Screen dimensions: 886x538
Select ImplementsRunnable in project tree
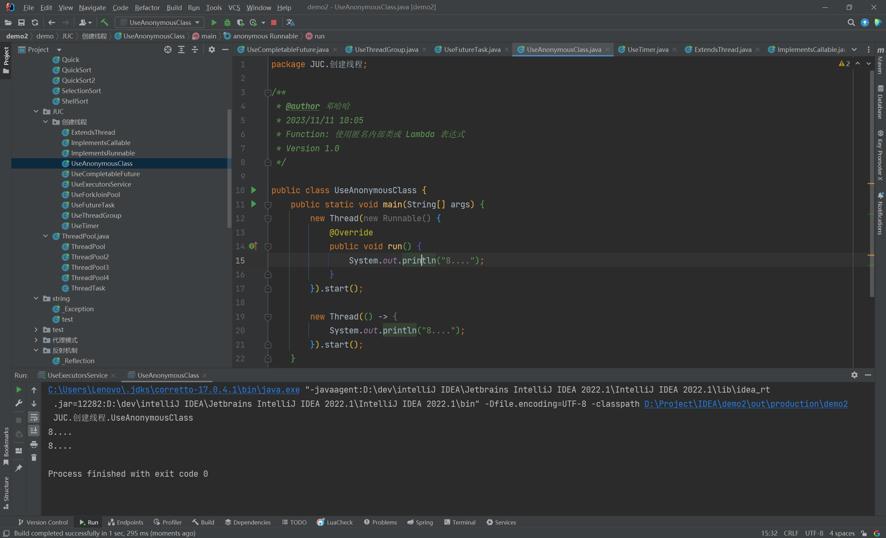tap(103, 153)
